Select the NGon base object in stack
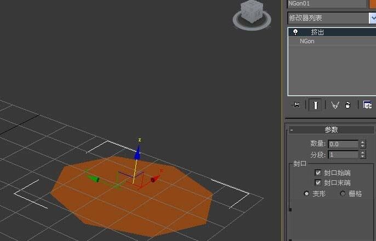Screen dimensions: 376x241 [332, 41]
